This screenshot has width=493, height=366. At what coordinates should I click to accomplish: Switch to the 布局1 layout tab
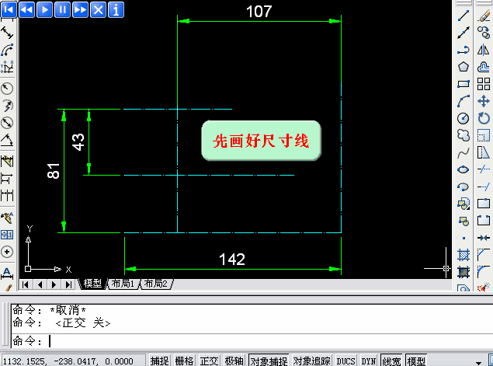[x=123, y=284]
